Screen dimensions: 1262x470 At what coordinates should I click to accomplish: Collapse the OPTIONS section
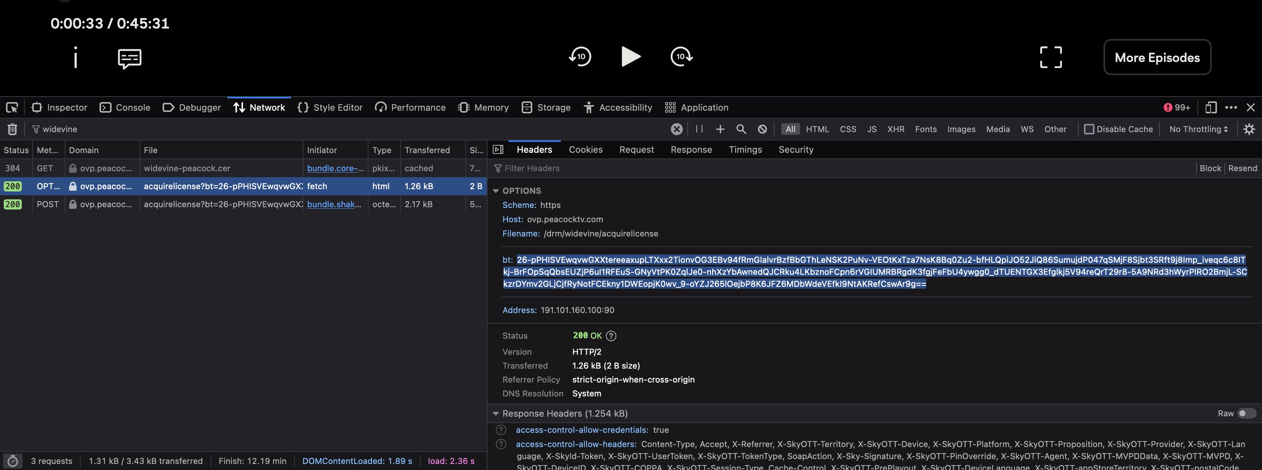(x=496, y=191)
